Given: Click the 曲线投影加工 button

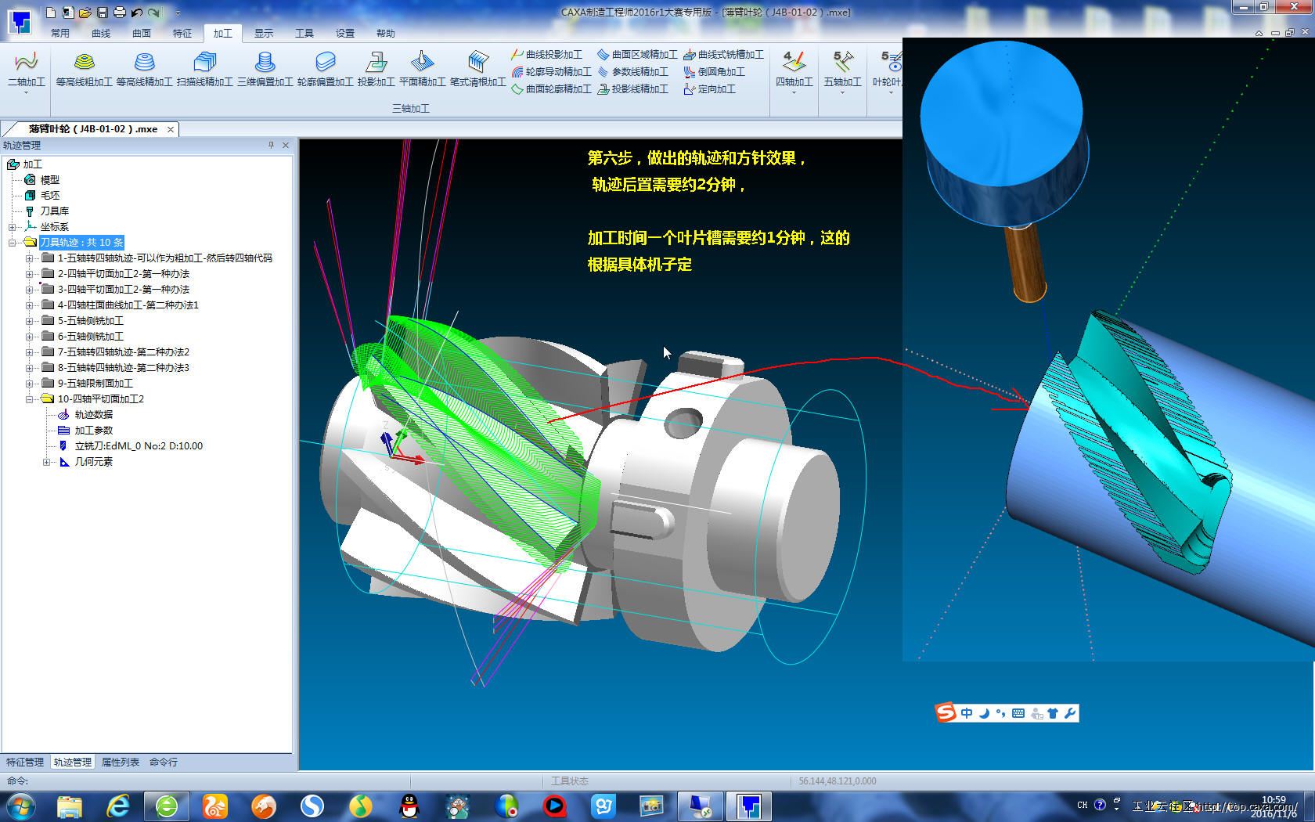Looking at the screenshot, I should tap(546, 54).
